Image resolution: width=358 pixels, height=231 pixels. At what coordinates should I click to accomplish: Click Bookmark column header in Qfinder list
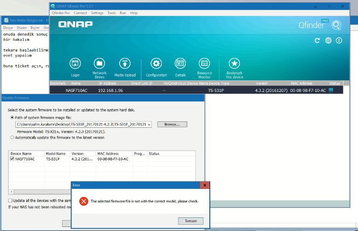pyautogui.click(x=58, y=83)
